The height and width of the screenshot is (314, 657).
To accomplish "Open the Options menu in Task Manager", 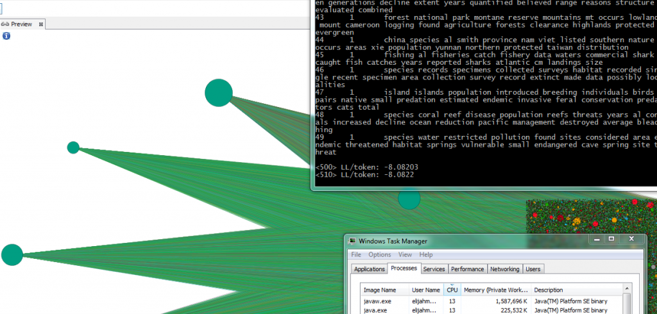I will point(380,254).
